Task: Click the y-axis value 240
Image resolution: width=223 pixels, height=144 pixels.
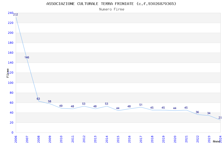Action: click(x=10, y=13)
